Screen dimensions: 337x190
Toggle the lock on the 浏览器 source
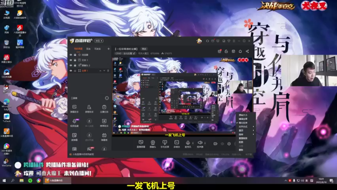(x=75, y=55)
